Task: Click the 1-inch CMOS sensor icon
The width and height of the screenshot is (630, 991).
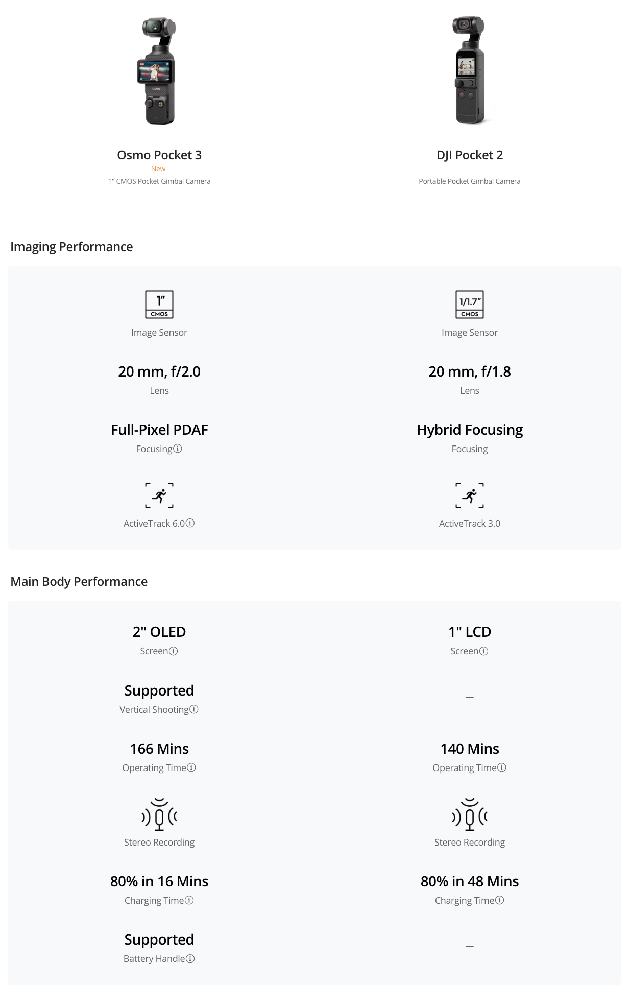Action: [x=159, y=305]
